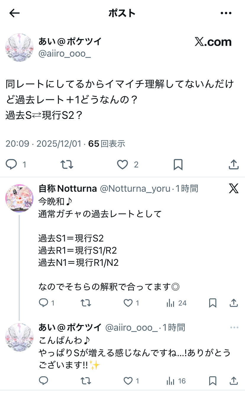Image resolution: width=245 pixels, height=395 pixels.
Task: Bookmark the main post
Action: [178, 164]
